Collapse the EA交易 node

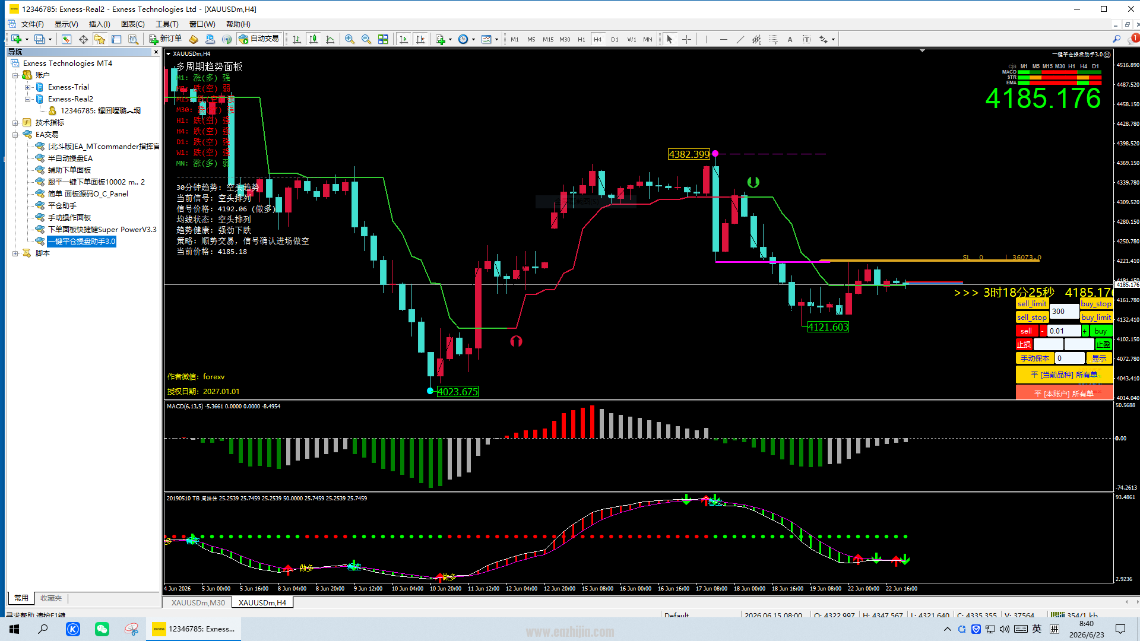click(x=15, y=135)
